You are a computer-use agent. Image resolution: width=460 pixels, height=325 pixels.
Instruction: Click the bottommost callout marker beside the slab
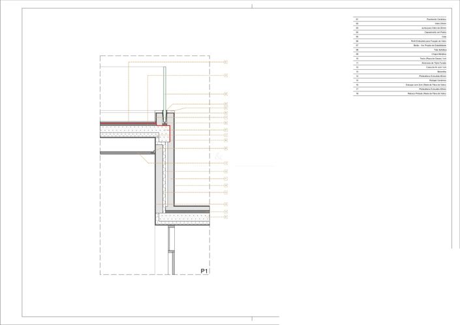[x=225, y=217]
